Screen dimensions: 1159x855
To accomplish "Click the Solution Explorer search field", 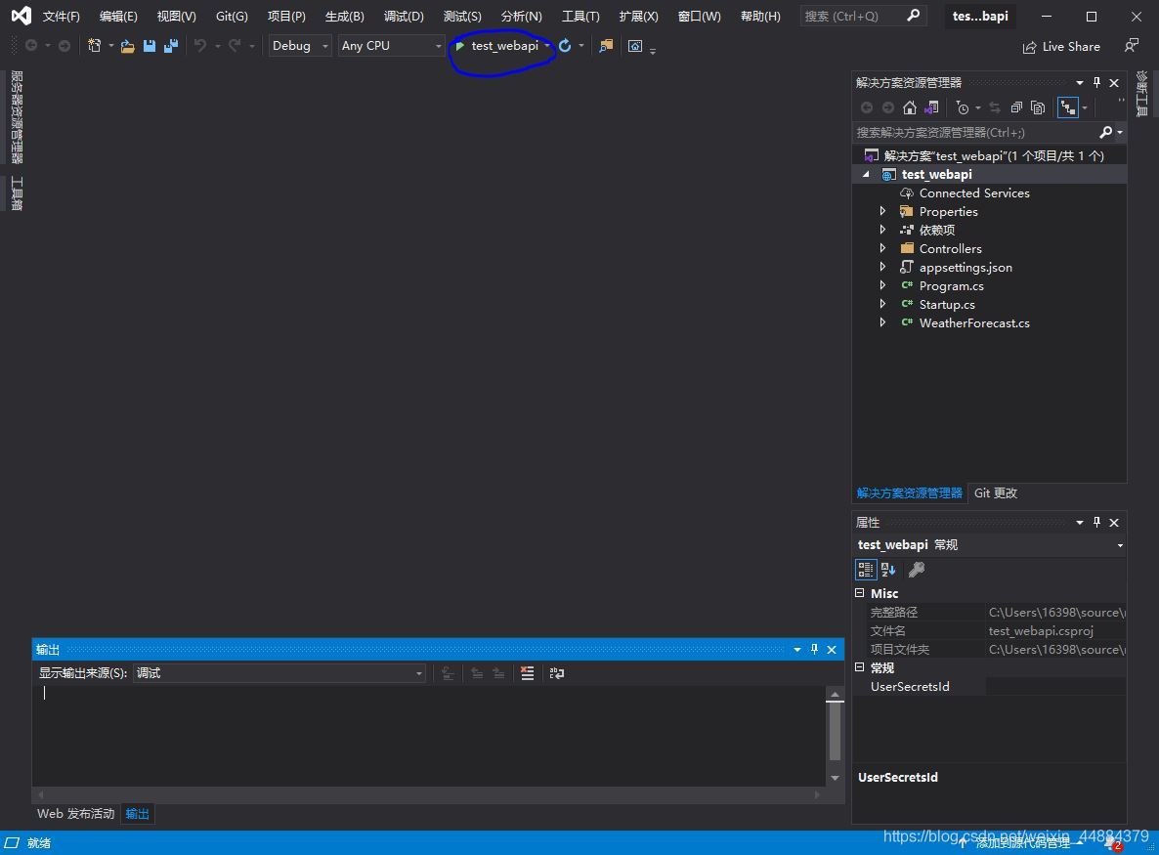I will tap(976, 132).
